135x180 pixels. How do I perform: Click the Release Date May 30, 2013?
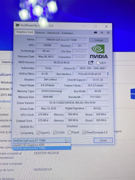click(46, 57)
